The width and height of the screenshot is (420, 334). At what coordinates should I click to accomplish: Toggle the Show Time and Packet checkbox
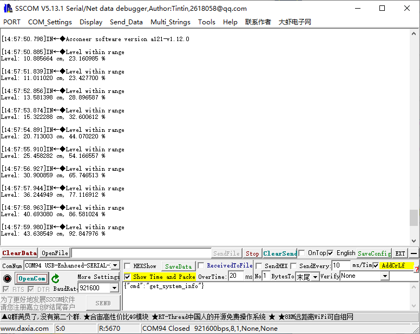(x=127, y=277)
